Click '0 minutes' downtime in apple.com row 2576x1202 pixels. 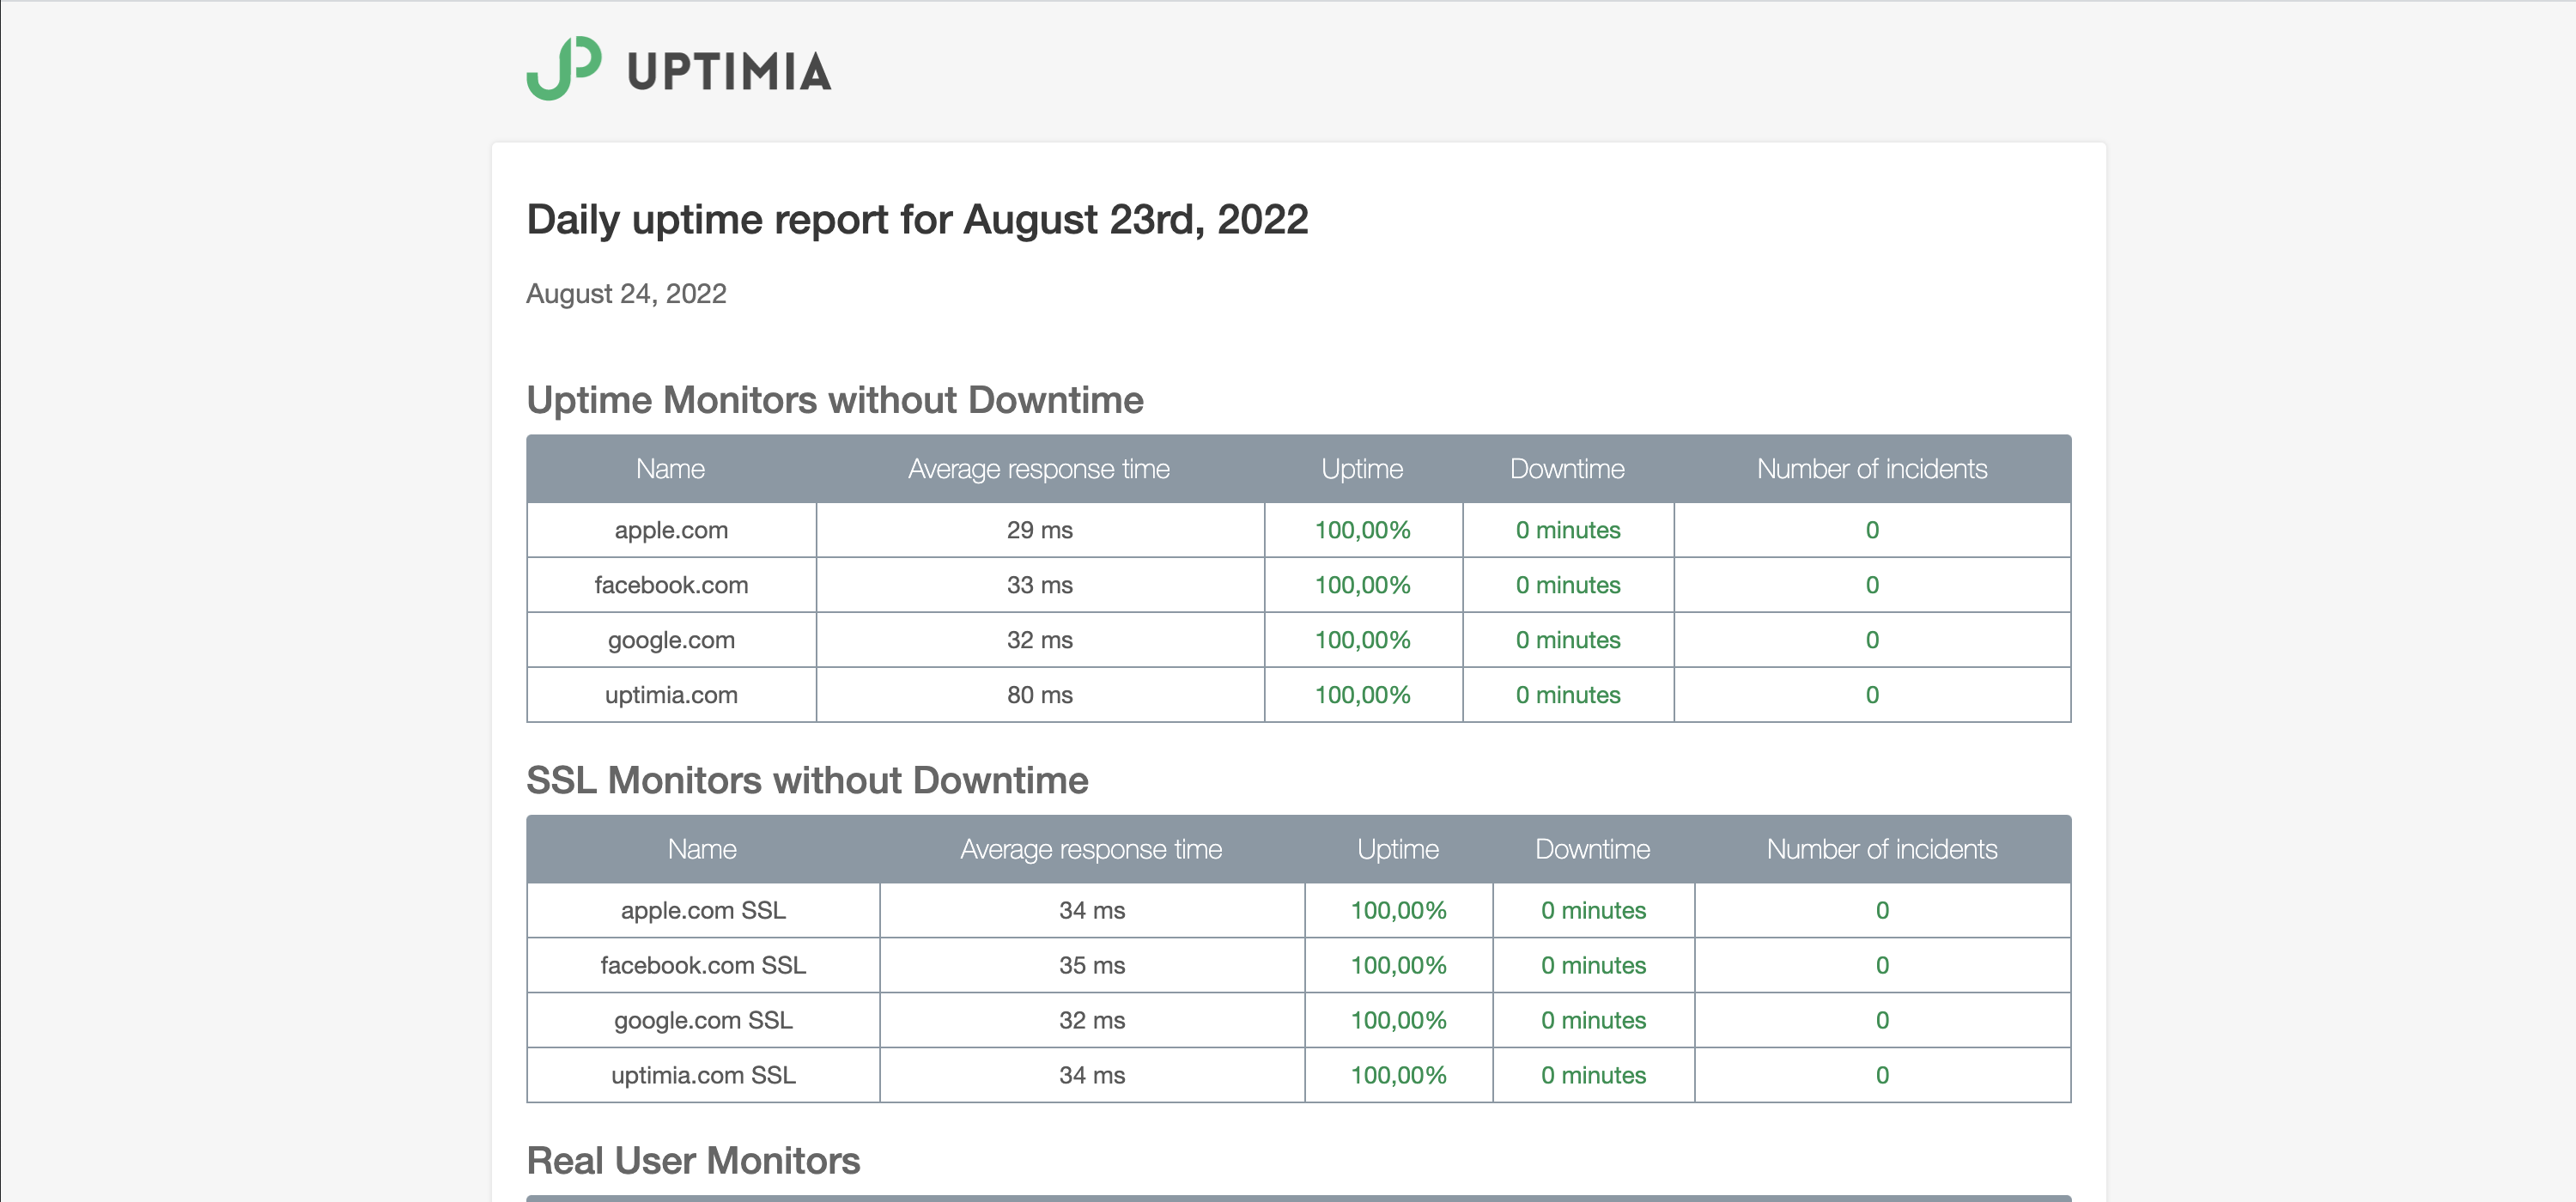pos(1568,530)
